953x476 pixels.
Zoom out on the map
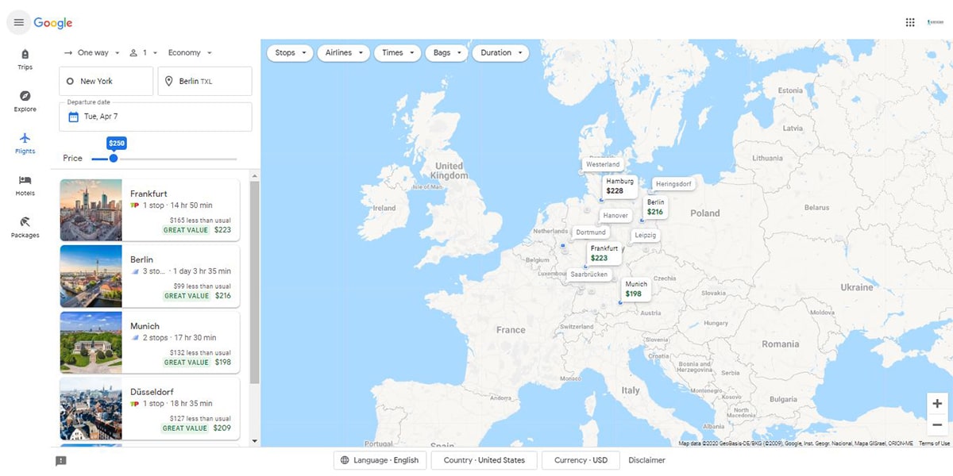tap(937, 424)
